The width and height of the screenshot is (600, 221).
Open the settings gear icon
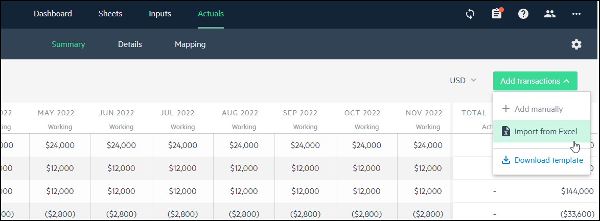[576, 44]
